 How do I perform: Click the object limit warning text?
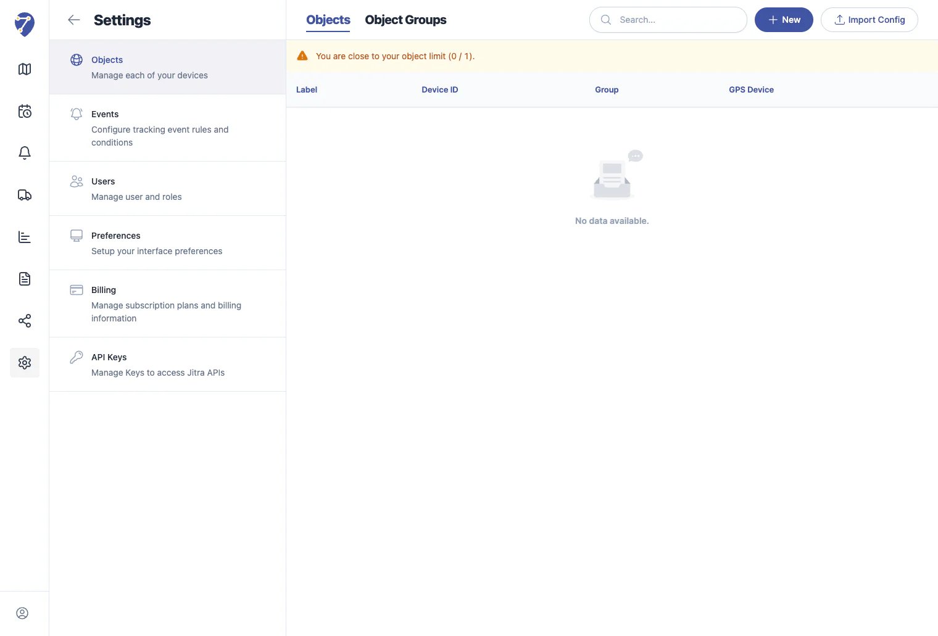pyautogui.click(x=396, y=56)
